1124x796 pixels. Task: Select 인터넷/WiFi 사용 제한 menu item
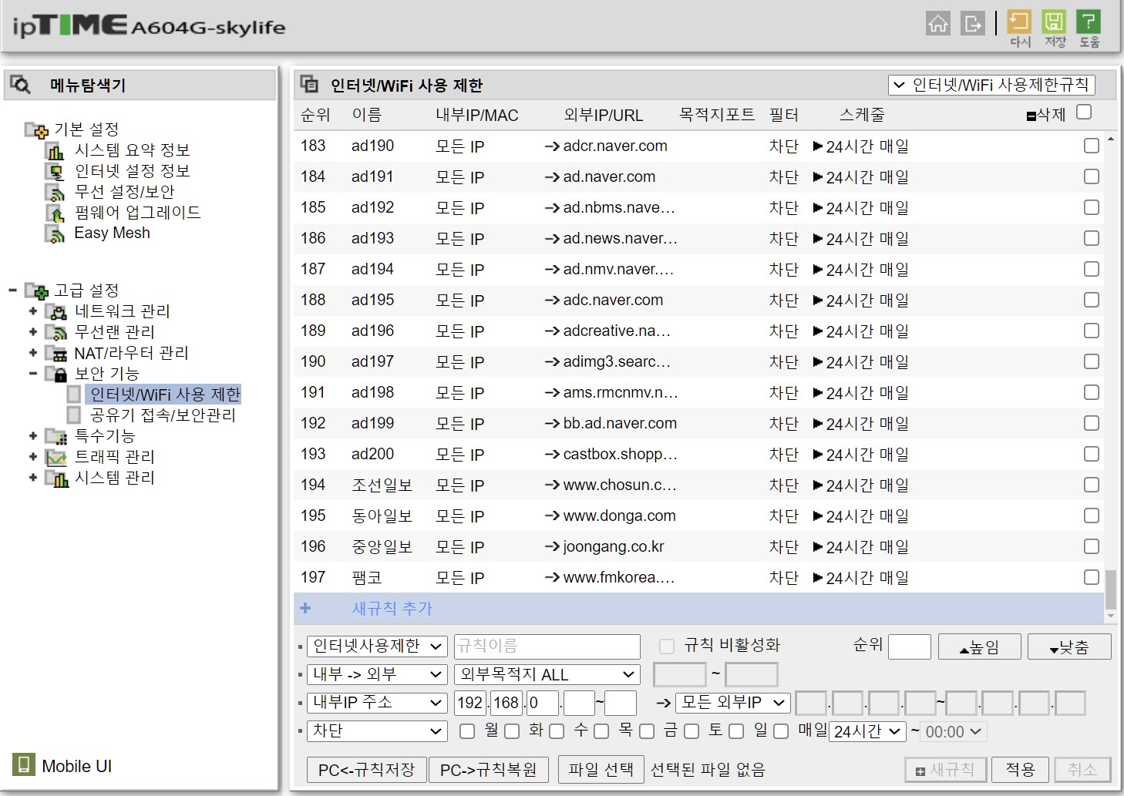pyautogui.click(x=165, y=395)
